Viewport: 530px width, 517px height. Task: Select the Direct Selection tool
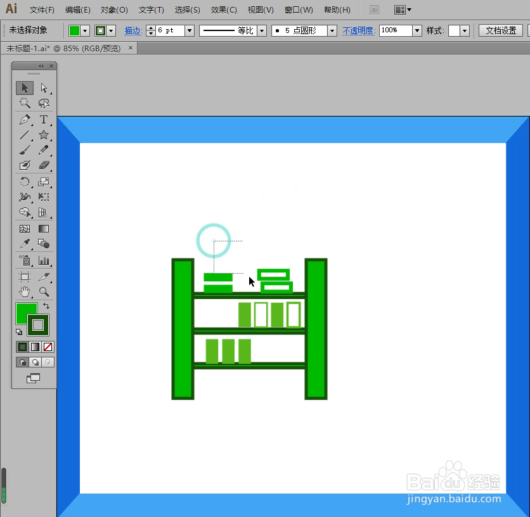click(x=44, y=88)
